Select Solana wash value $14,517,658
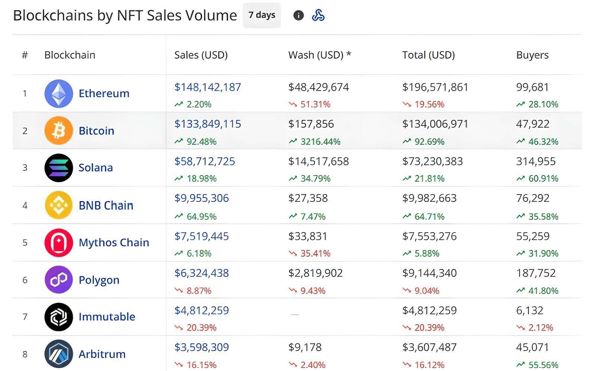The width and height of the screenshot is (595, 371). (319, 161)
